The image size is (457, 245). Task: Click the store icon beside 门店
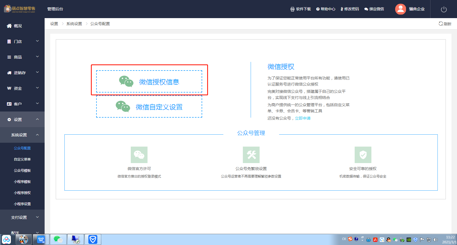point(9,42)
